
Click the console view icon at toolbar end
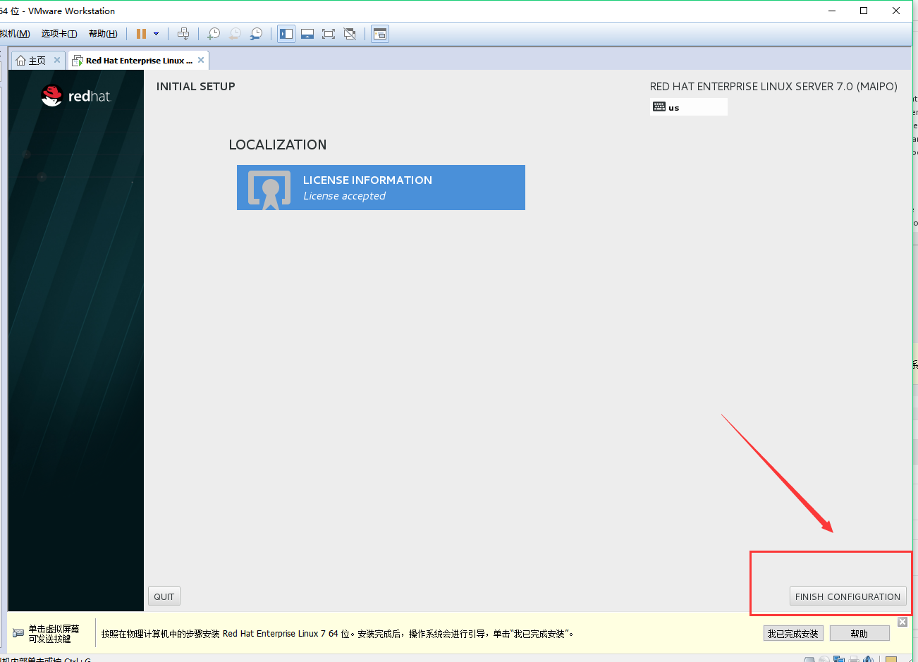tap(380, 34)
